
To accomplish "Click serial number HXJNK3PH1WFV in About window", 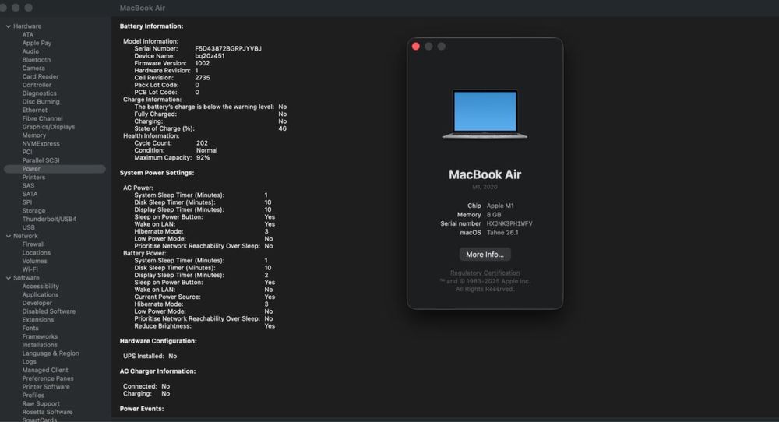I will coord(509,224).
